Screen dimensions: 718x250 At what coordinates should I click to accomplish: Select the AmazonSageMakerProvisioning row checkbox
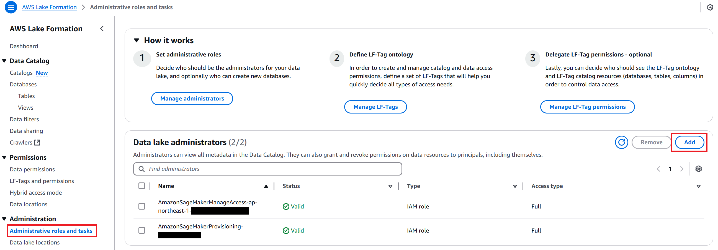click(x=142, y=231)
